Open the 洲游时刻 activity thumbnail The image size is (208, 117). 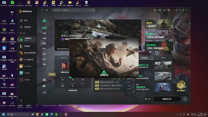pos(163,65)
